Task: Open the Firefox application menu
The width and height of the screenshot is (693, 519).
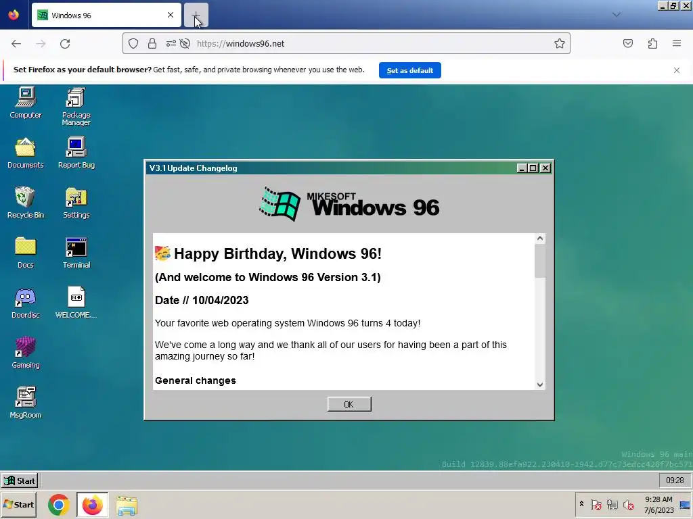Action: coord(677,43)
